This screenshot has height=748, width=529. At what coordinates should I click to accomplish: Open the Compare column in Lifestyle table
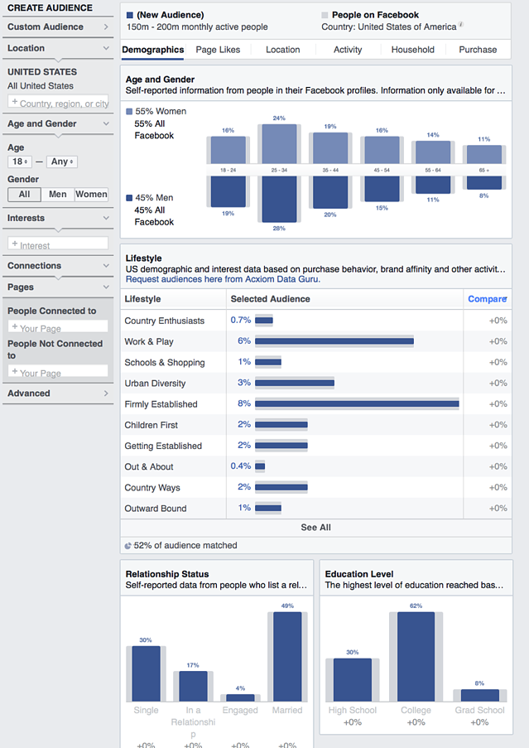point(487,298)
